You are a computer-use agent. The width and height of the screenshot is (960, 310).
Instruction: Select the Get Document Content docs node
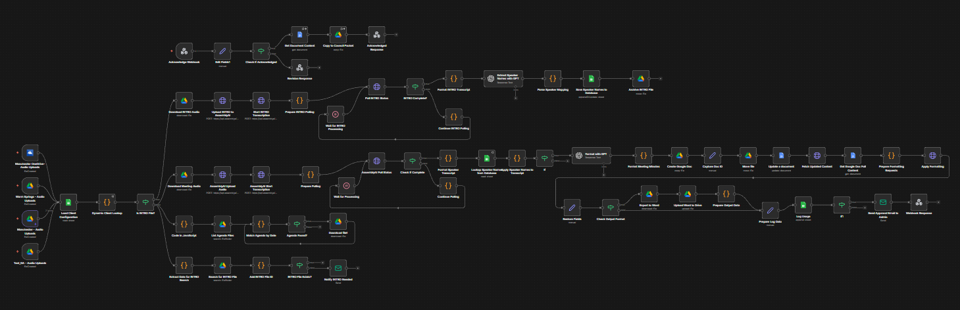(x=299, y=35)
